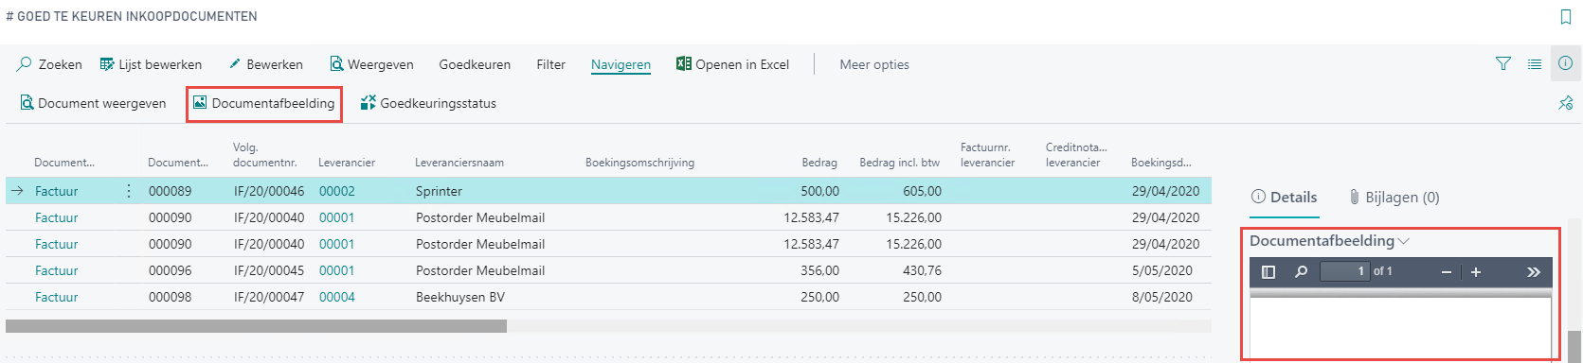1583x363 pixels.
Task: Click Document weergeven
Action: tap(93, 103)
